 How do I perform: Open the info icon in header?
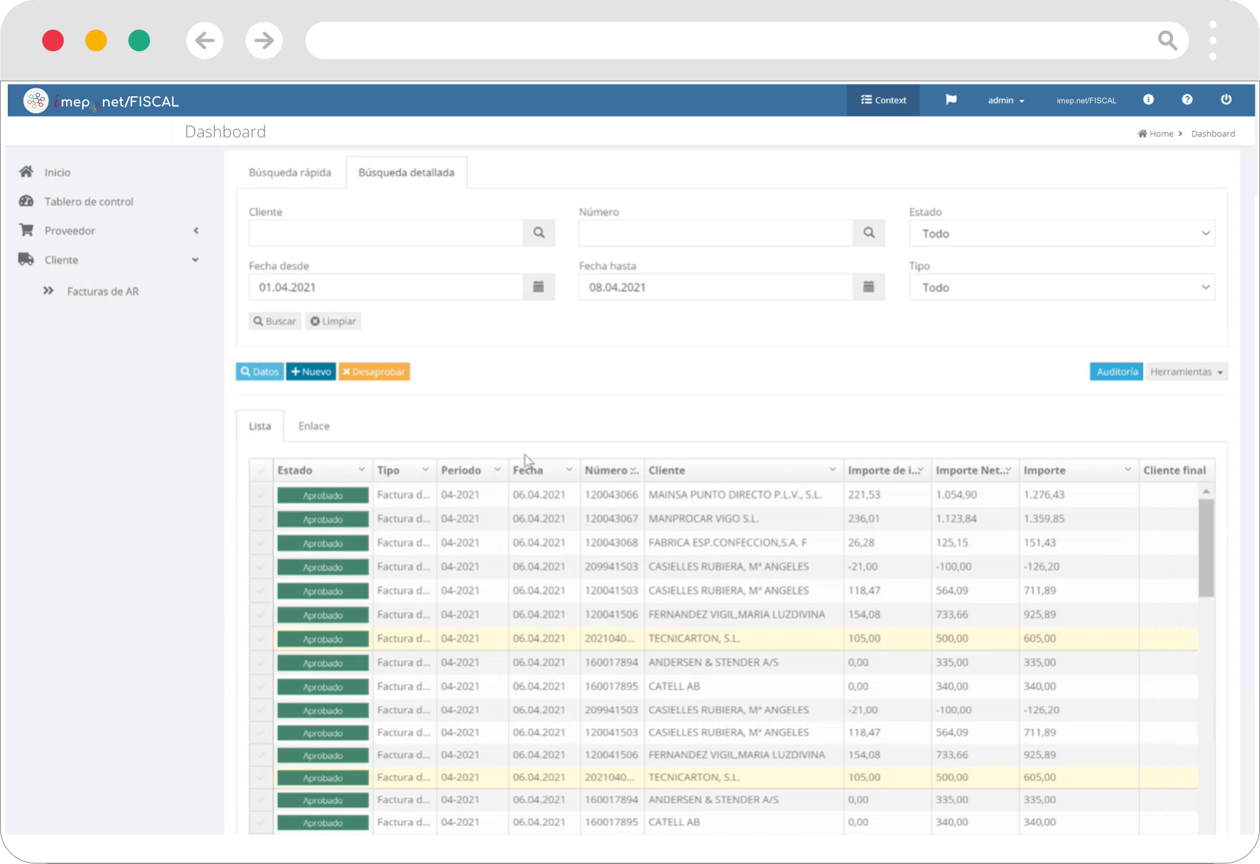[x=1149, y=100]
